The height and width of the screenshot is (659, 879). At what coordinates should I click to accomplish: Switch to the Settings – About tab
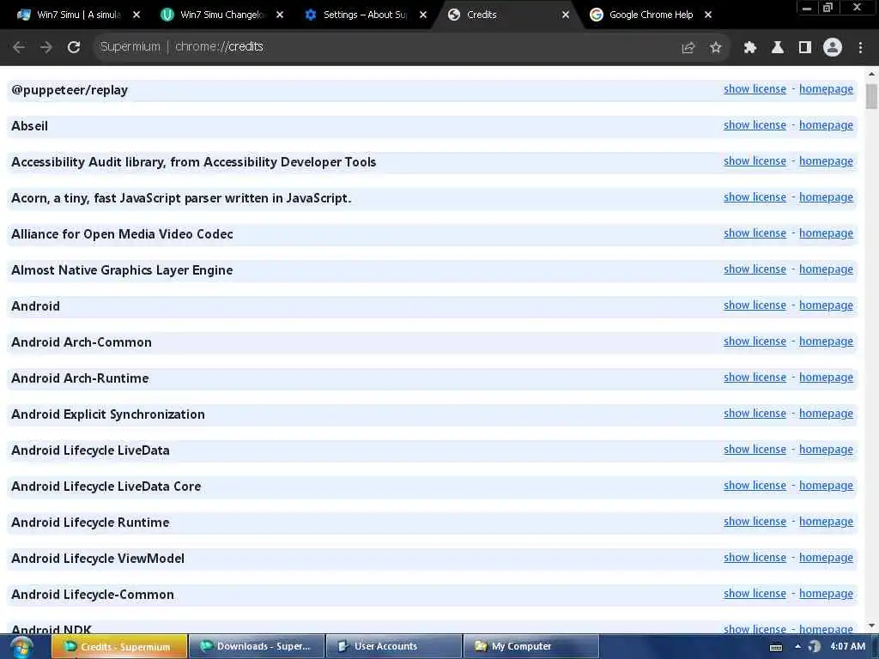point(365,15)
